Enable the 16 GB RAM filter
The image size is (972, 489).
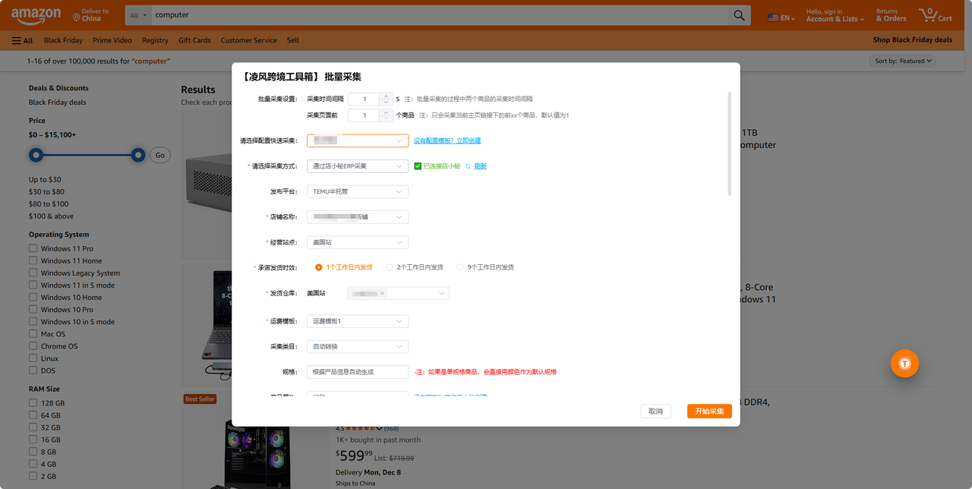33,439
